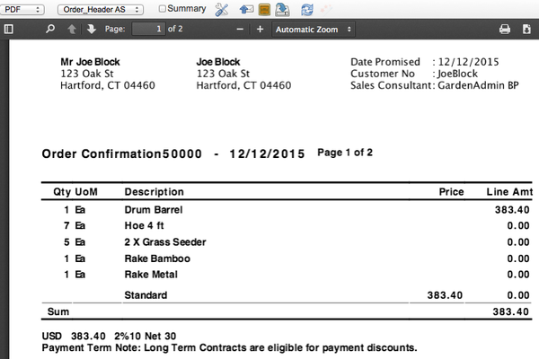This screenshot has height=359, width=539.
Task: Go to the next page
Action: click(91, 29)
